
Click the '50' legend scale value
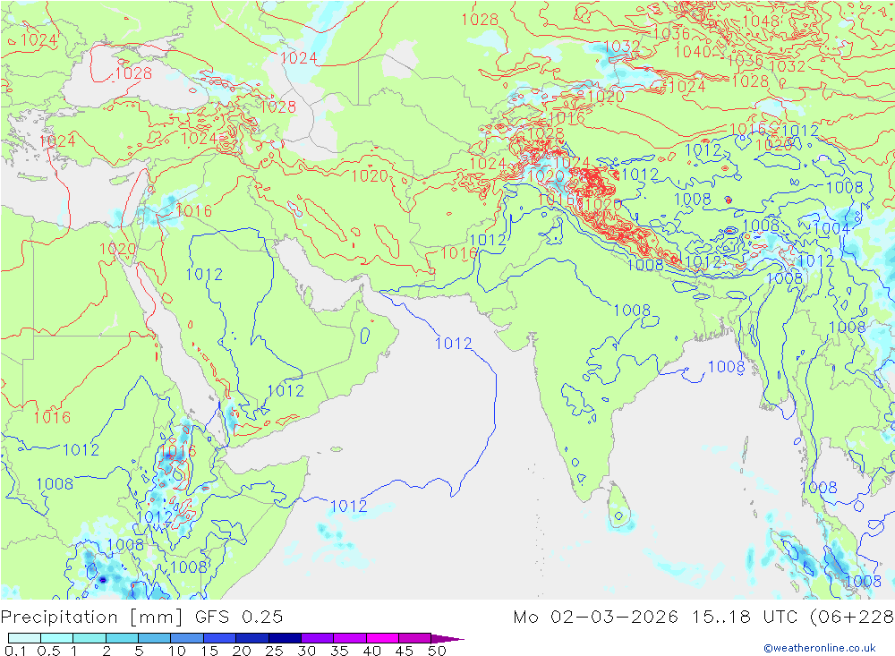pos(437,651)
